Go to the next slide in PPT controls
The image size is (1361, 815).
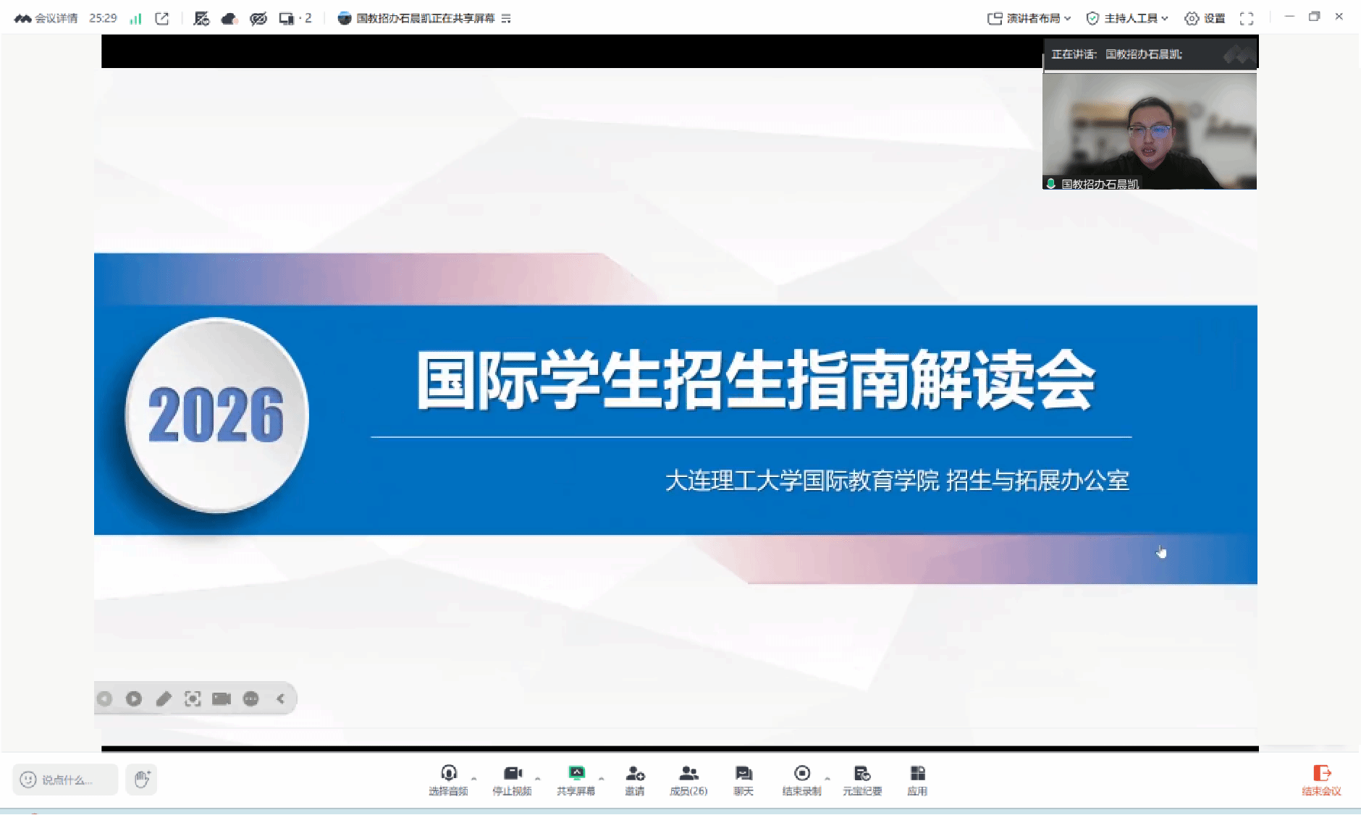(134, 698)
